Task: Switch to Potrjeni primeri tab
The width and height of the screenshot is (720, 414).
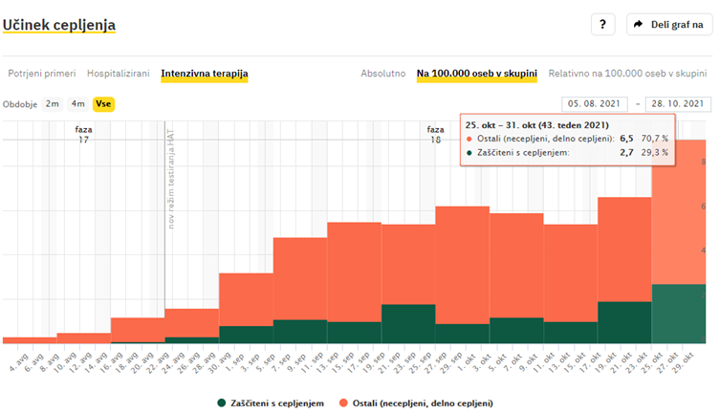Action: click(42, 74)
